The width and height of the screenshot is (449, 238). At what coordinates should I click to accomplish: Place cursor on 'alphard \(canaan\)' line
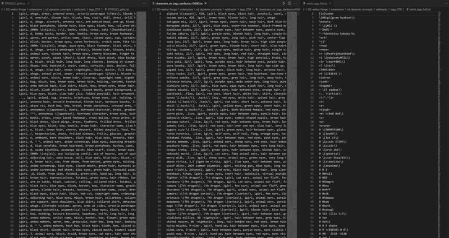pos(227,13)
